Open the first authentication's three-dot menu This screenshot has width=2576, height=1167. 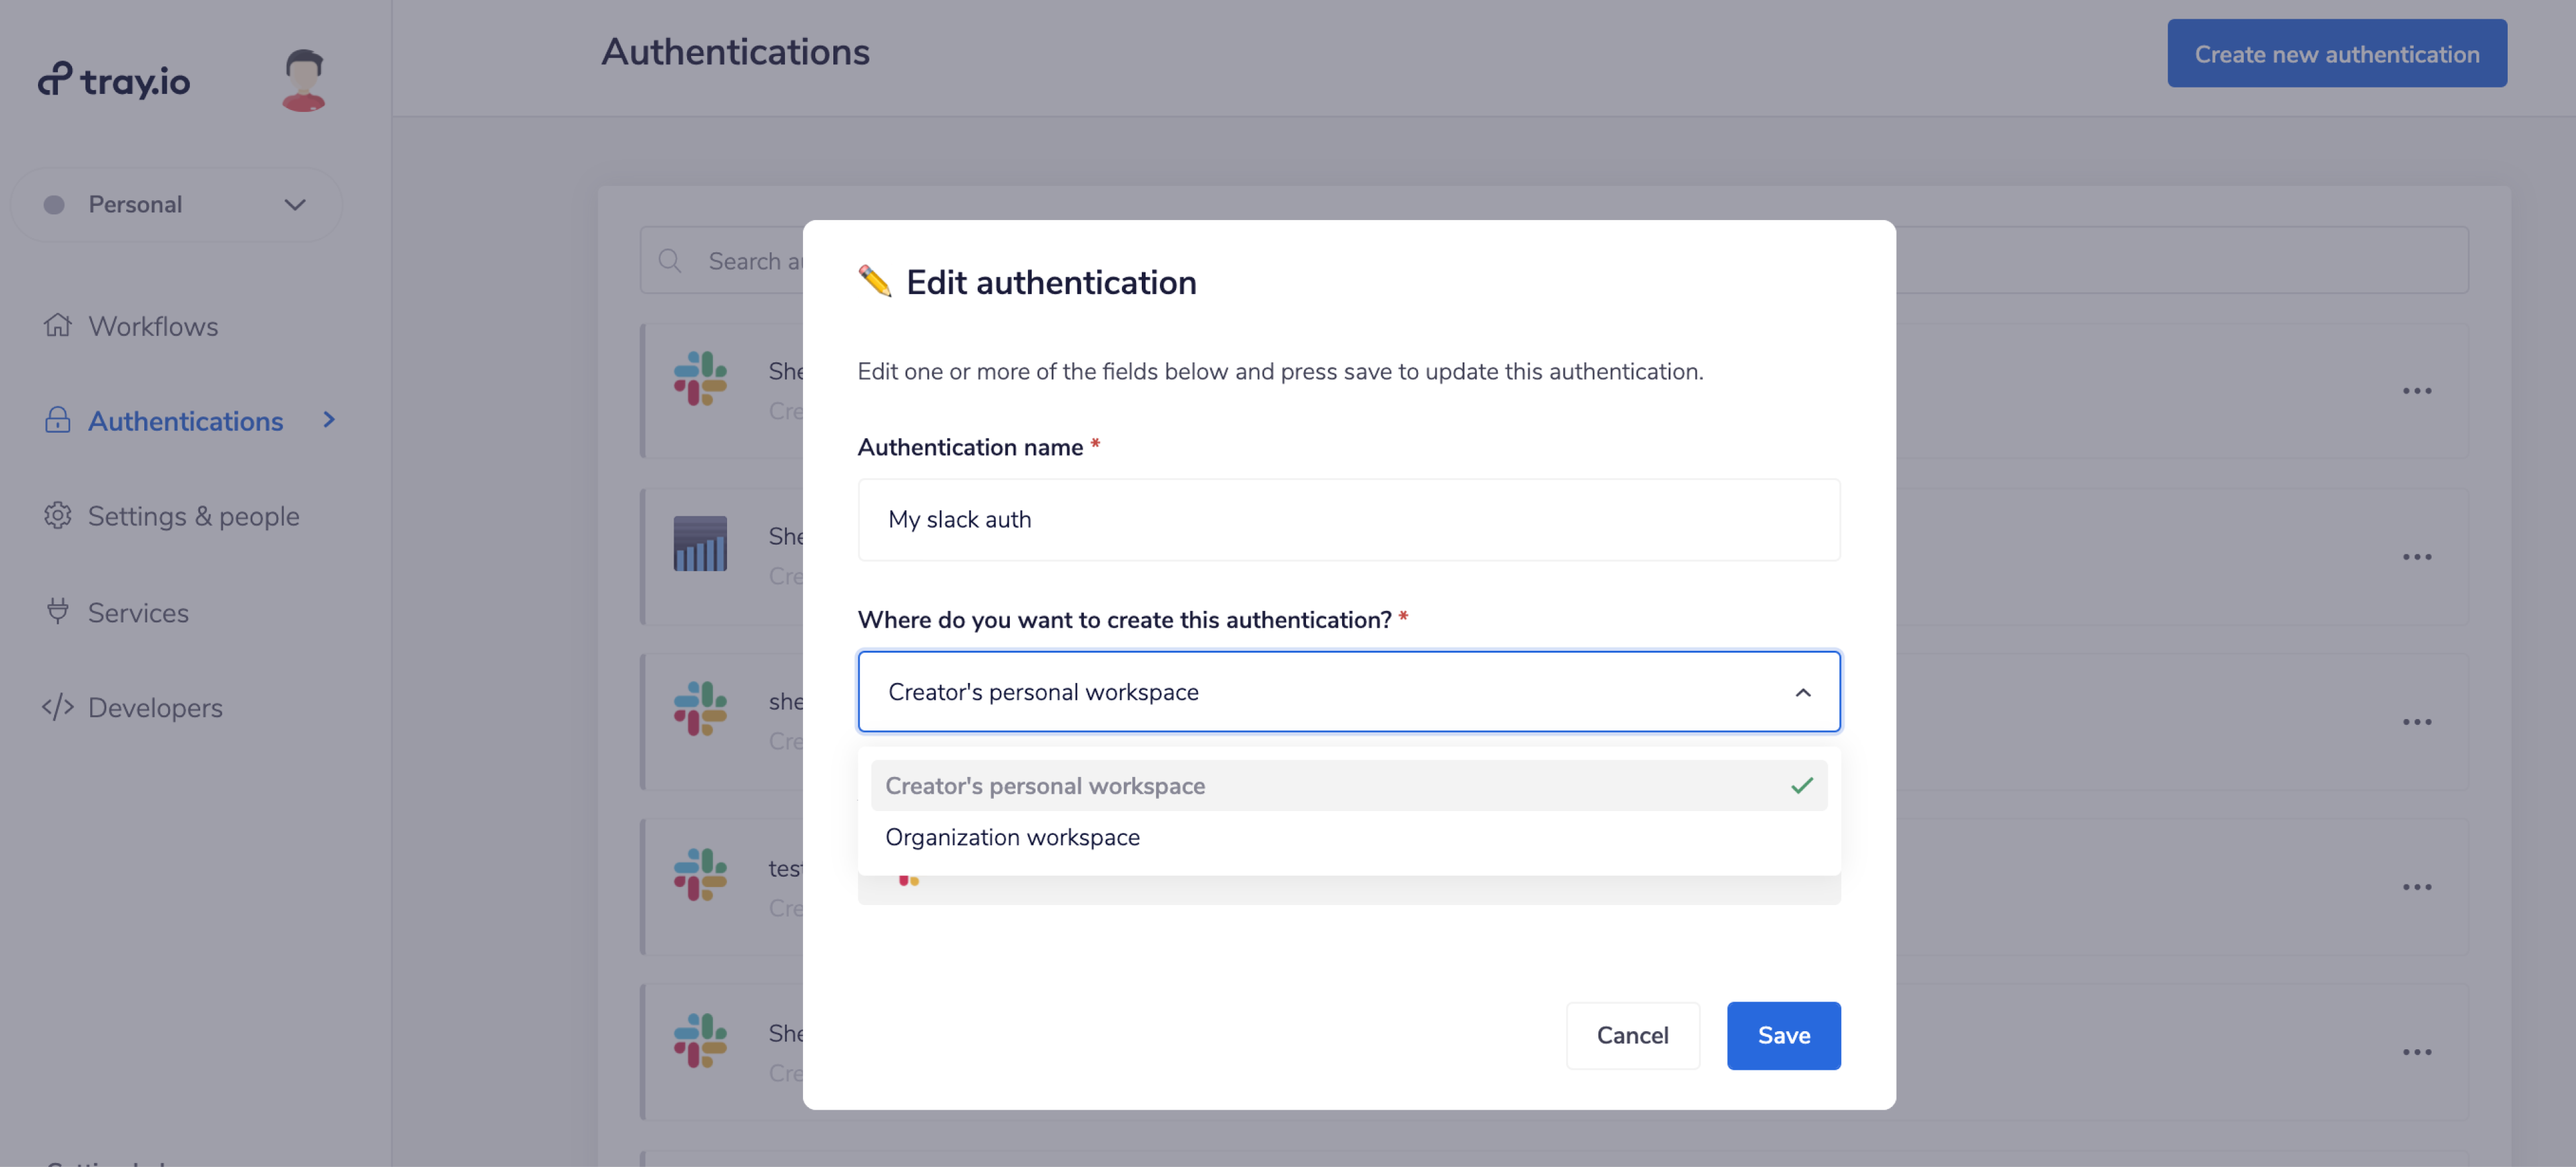tap(2416, 391)
